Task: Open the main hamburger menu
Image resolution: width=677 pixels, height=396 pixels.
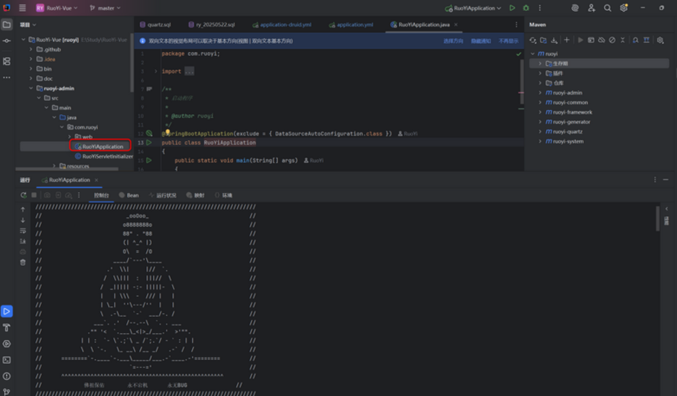Action: (x=23, y=7)
